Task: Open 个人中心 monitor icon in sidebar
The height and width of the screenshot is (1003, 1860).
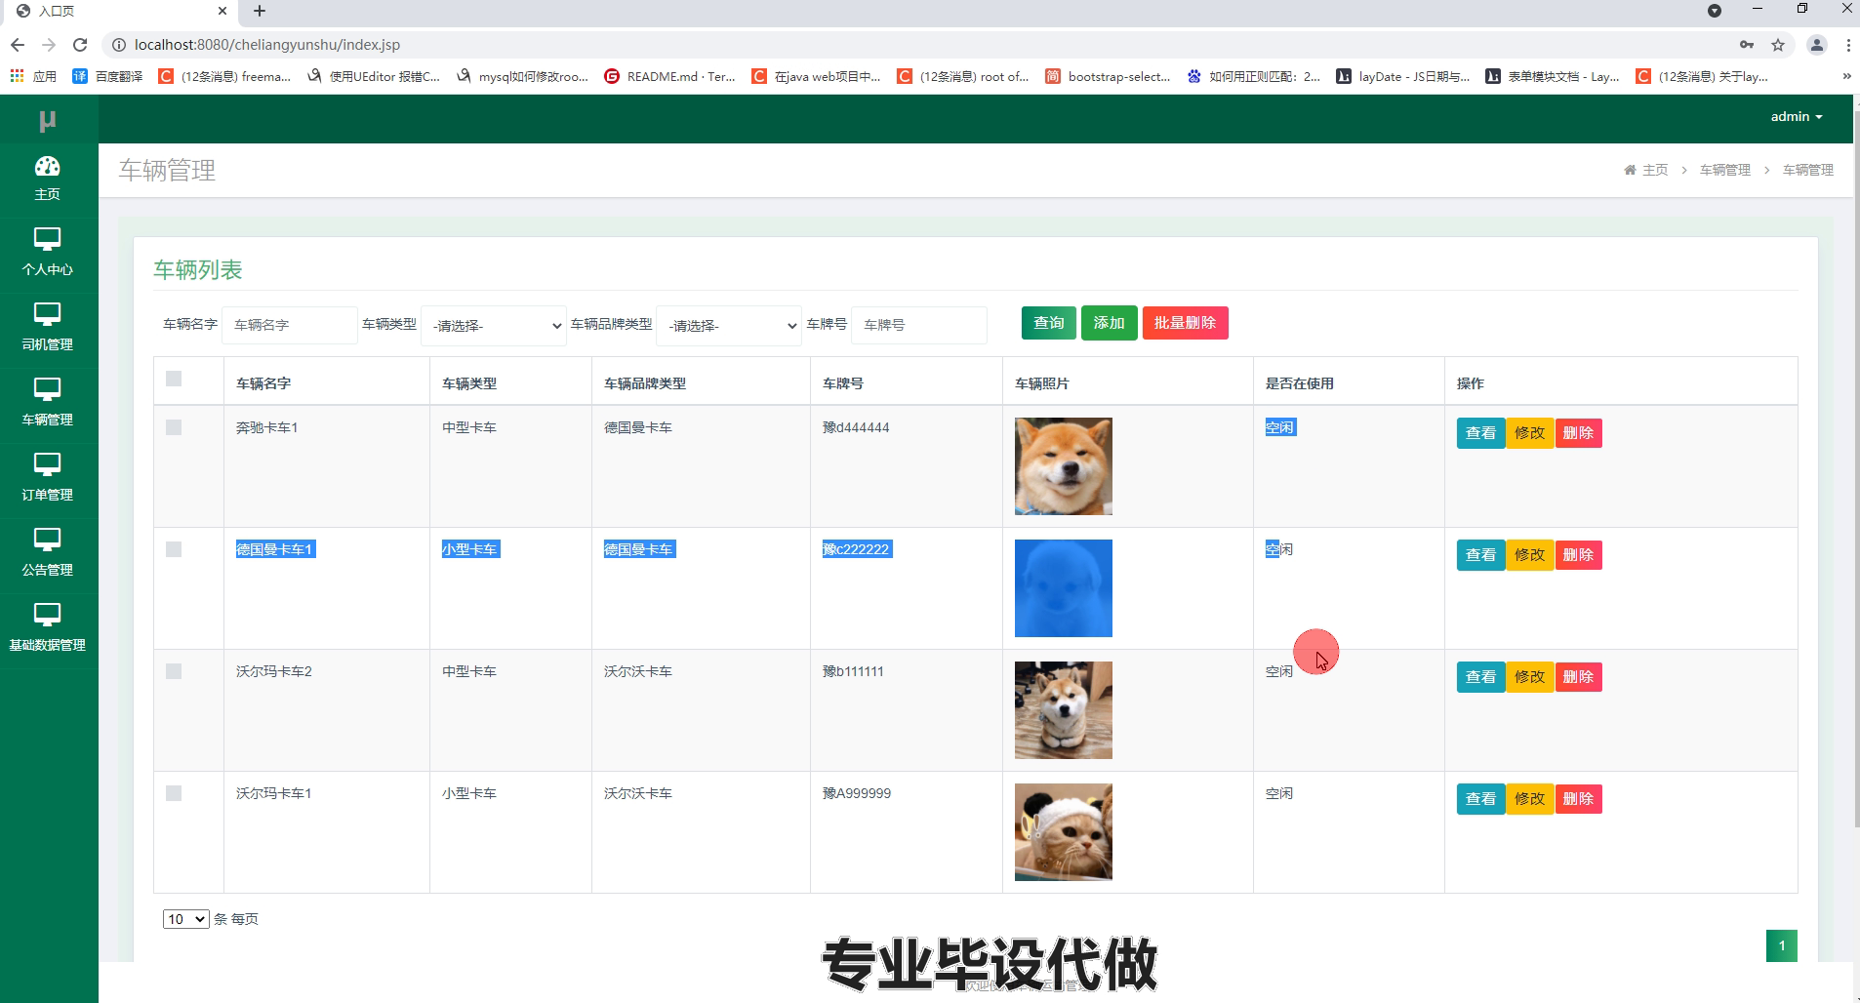Action: (47, 239)
